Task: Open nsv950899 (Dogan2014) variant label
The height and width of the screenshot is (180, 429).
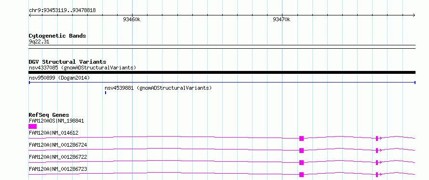Action: [59, 78]
